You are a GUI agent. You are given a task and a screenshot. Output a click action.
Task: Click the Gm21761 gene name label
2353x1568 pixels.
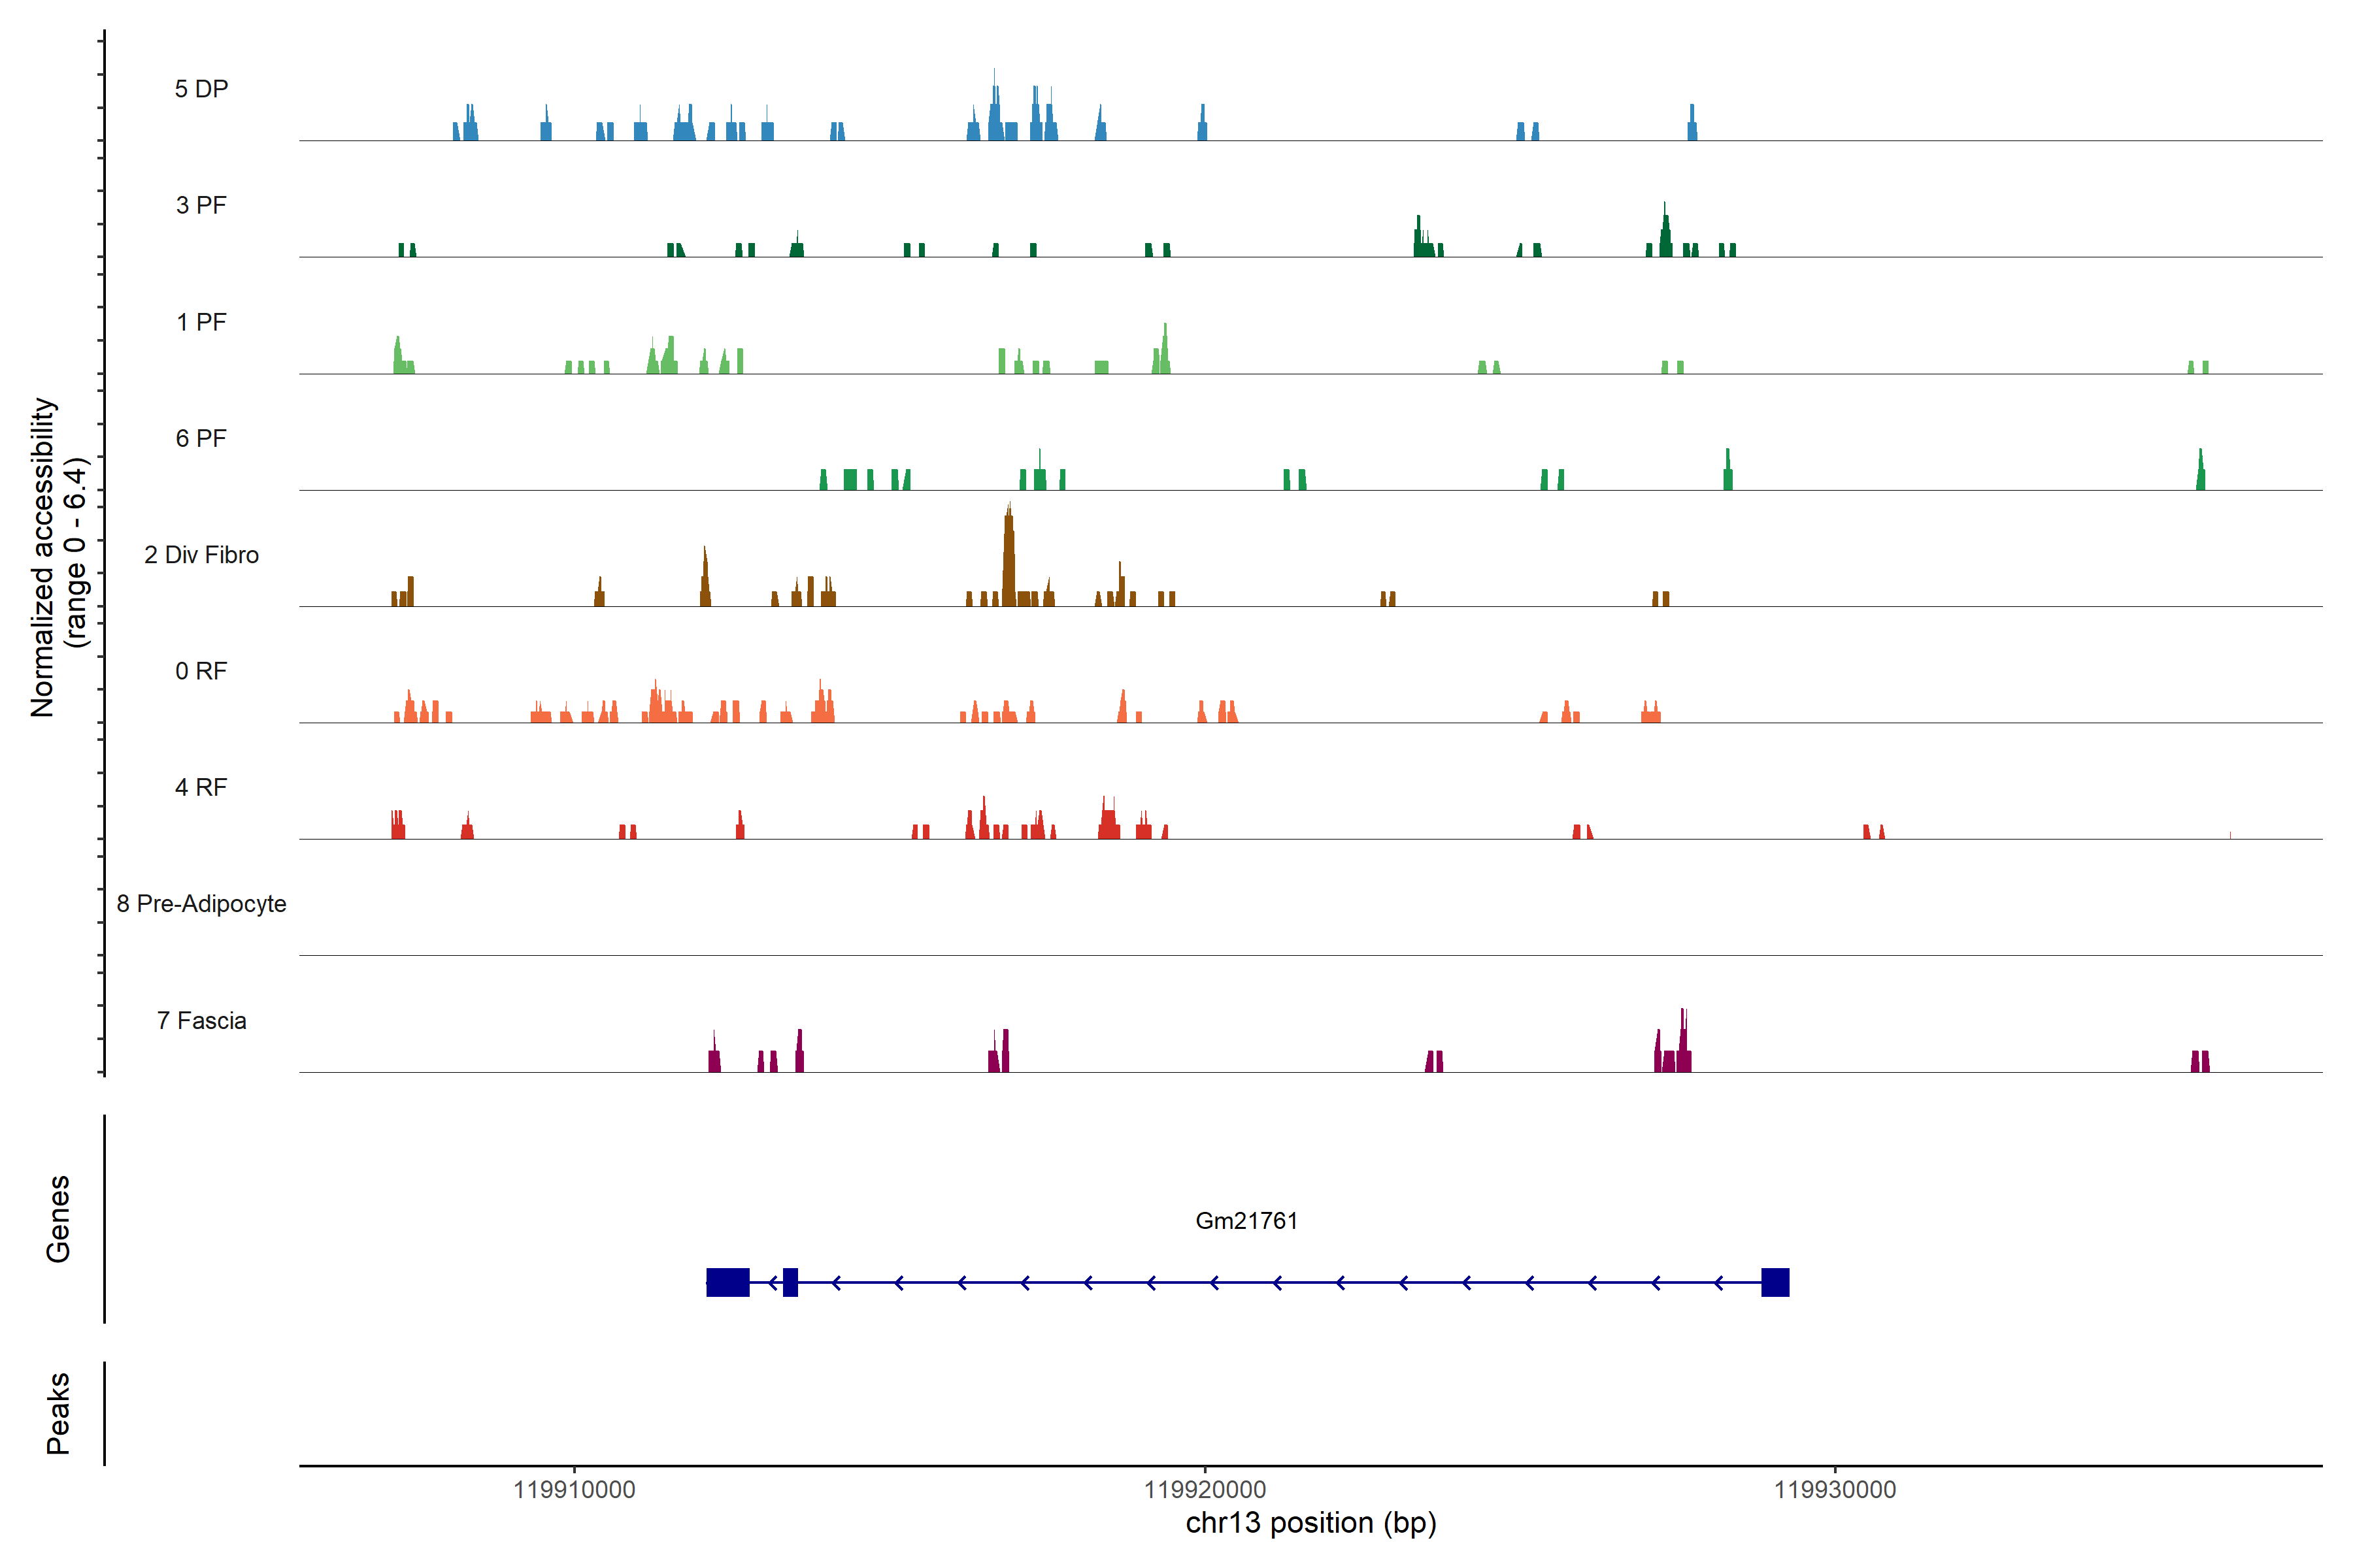[1246, 1221]
